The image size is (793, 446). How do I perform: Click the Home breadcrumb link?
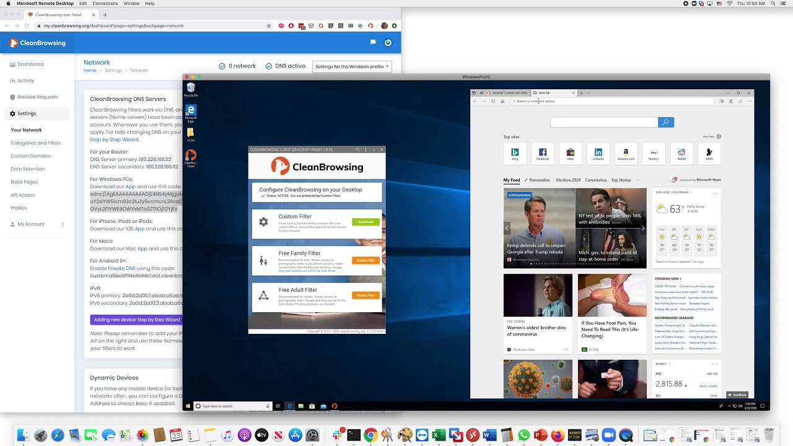tap(90, 71)
